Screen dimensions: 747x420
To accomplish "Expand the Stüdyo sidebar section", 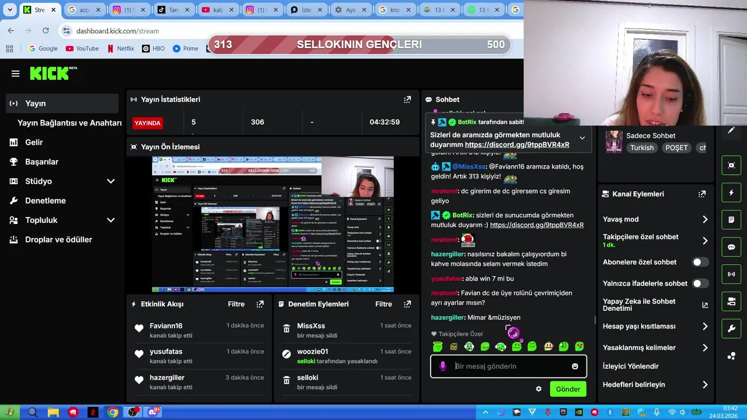I will [111, 181].
